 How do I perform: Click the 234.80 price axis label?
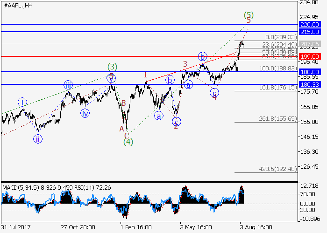(x=309, y=2)
